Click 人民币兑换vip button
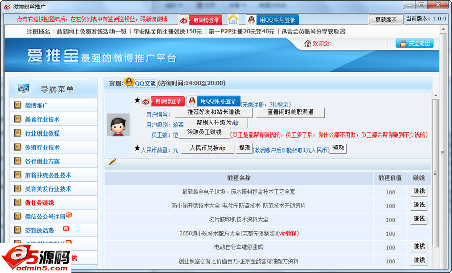The image size is (452, 273). (x=207, y=148)
